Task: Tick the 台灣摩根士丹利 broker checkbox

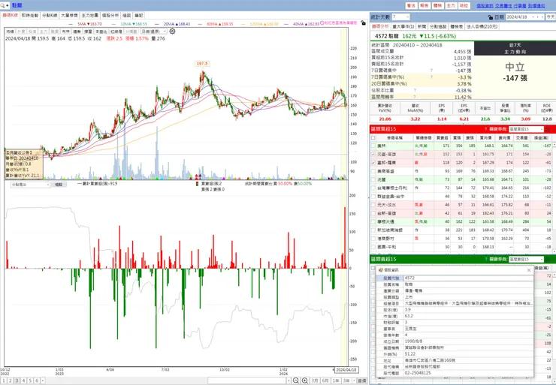Action: [x=373, y=188]
